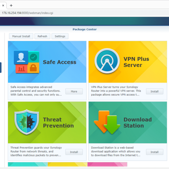Click the Package Center window title
This screenshot has width=169, height=169.
[x=85, y=29]
